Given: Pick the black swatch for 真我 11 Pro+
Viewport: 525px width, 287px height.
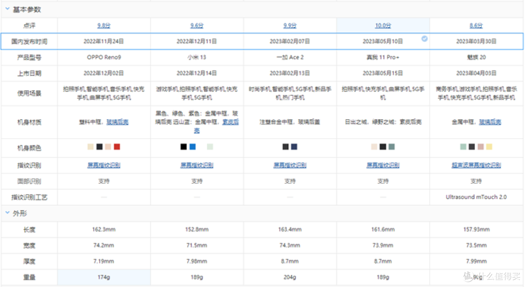Looking at the screenshot, I should click(x=383, y=147).
